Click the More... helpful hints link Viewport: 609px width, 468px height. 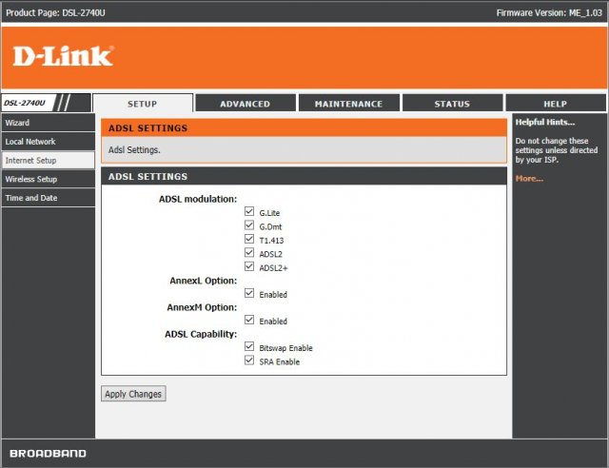click(529, 178)
